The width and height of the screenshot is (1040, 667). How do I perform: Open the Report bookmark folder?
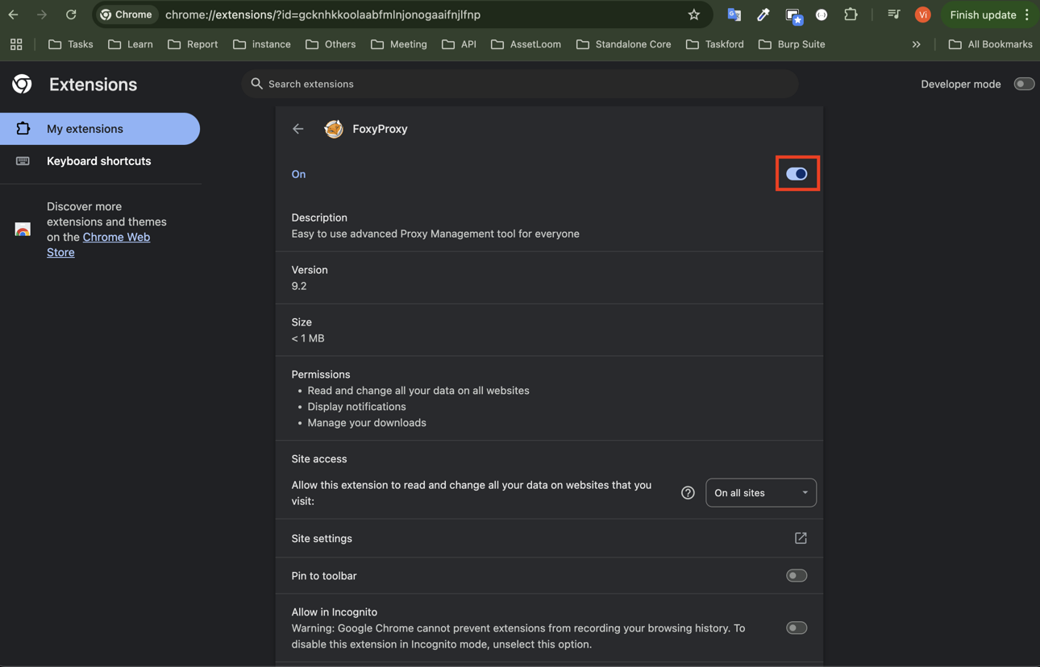193,44
